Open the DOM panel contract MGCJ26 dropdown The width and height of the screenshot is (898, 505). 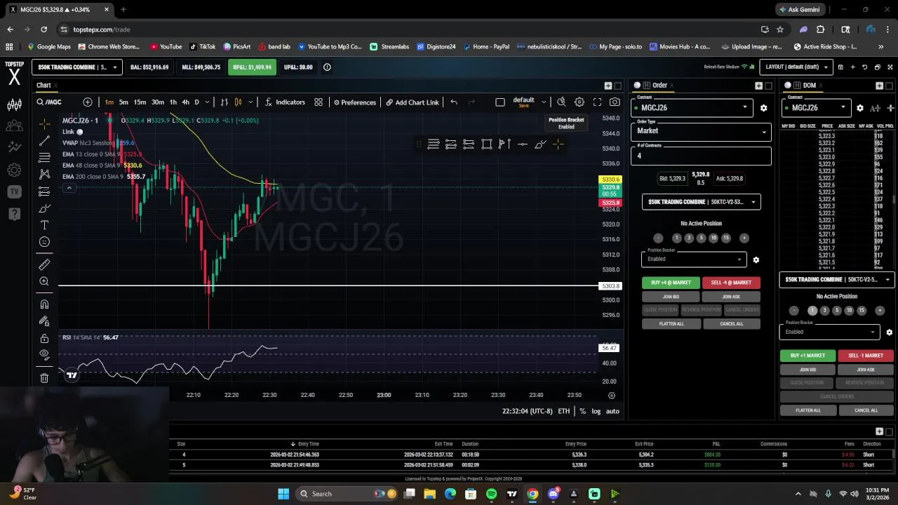pyautogui.click(x=816, y=108)
